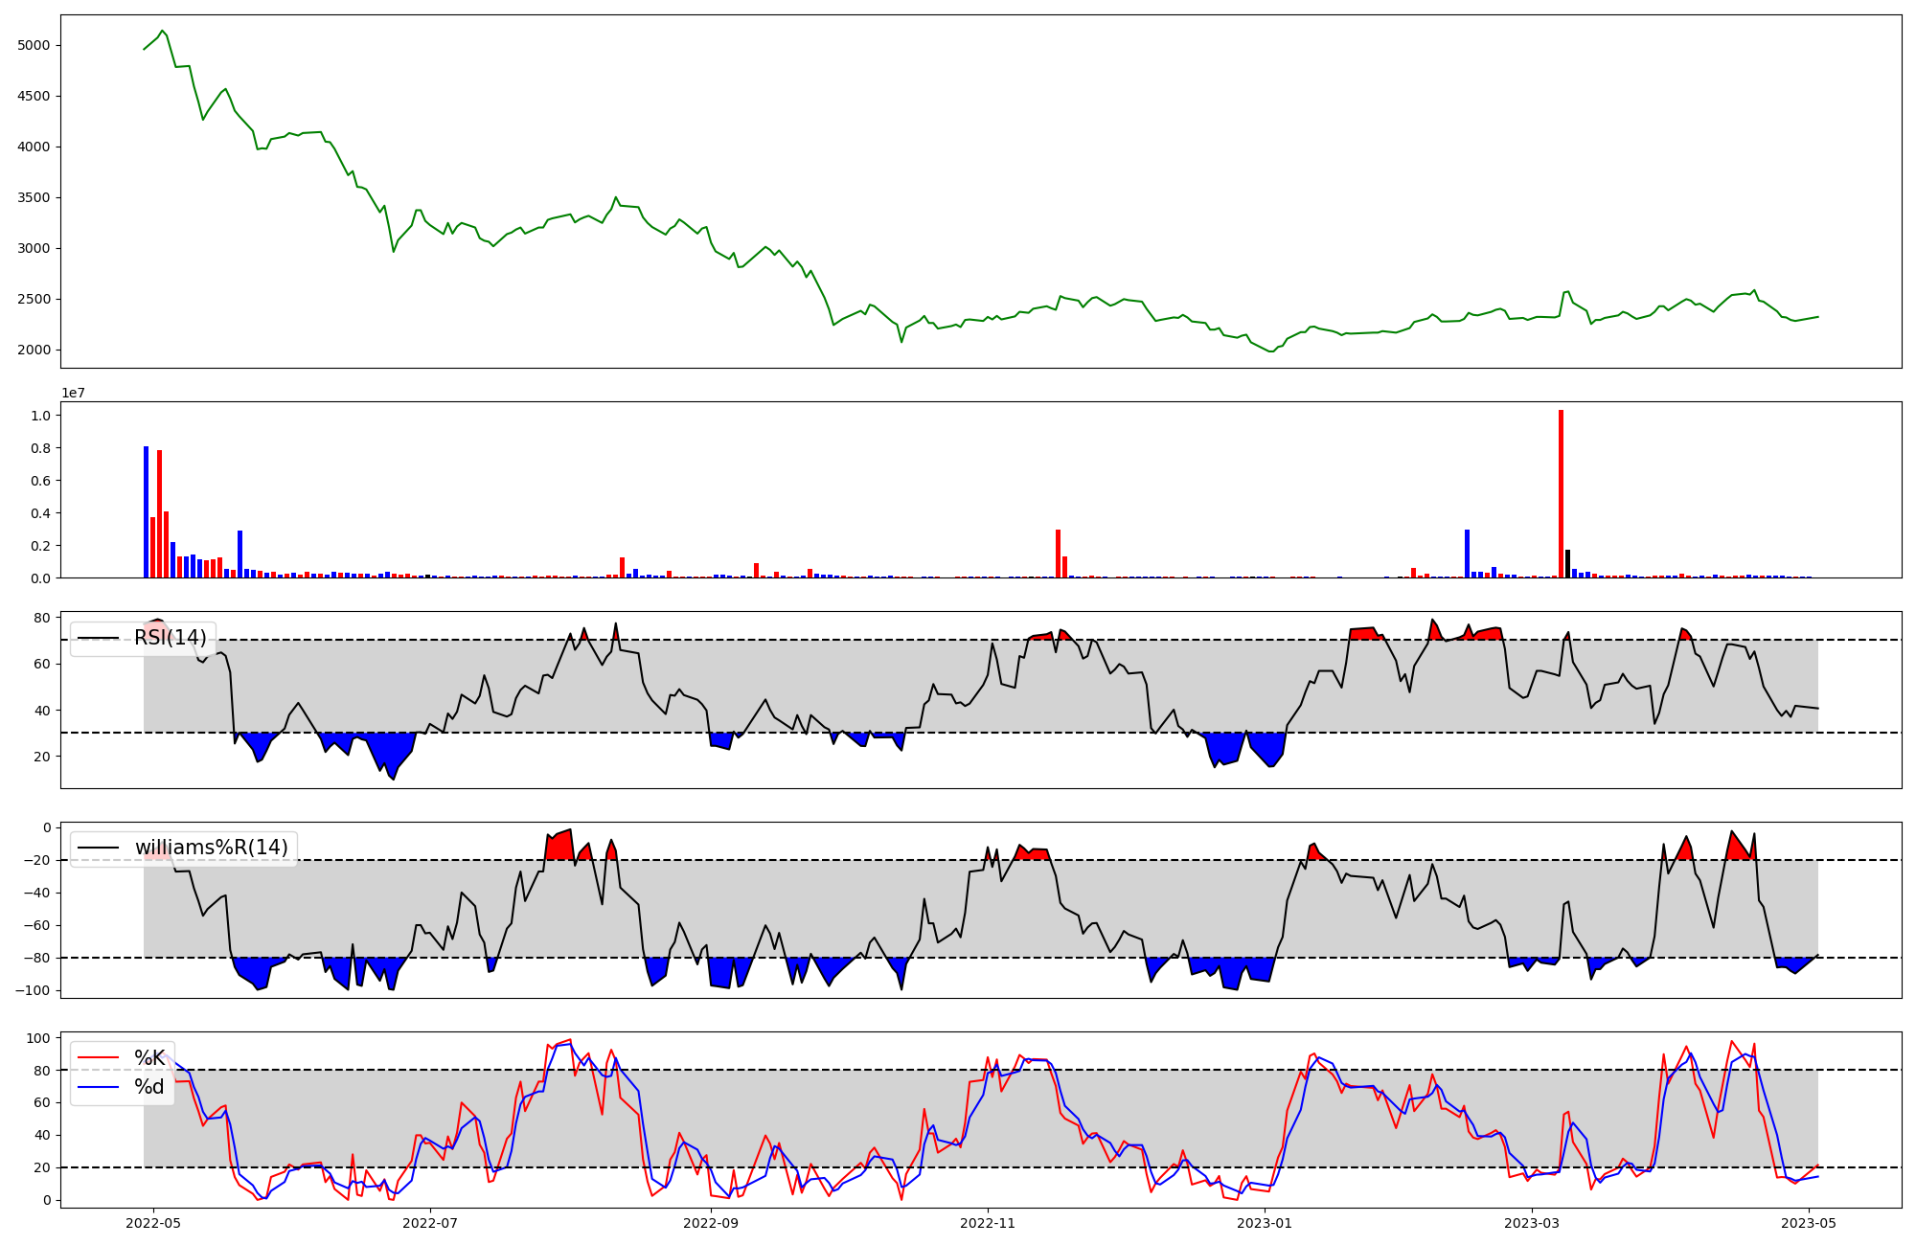Click the williams%R(14) legend label
The width and height of the screenshot is (1916, 1245).
(x=211, y=848)
